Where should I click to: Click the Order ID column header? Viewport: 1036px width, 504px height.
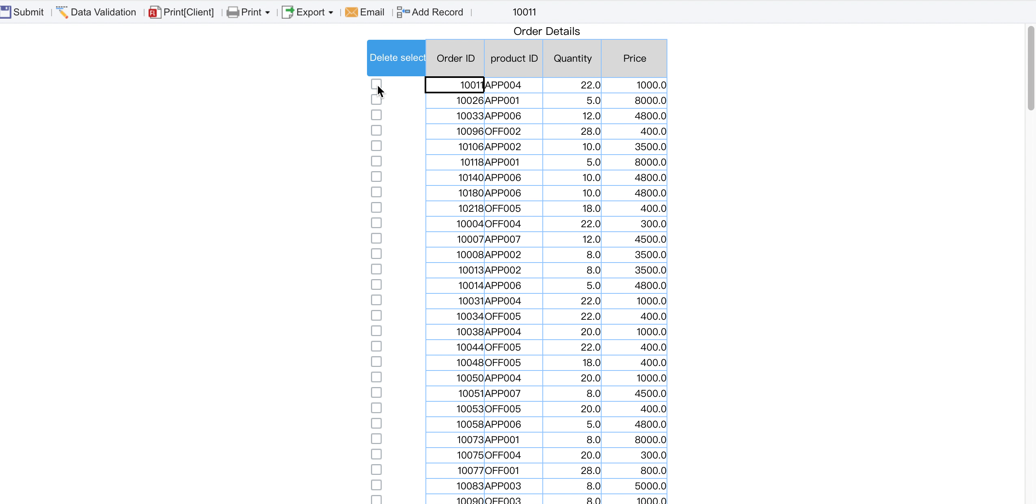455,58
